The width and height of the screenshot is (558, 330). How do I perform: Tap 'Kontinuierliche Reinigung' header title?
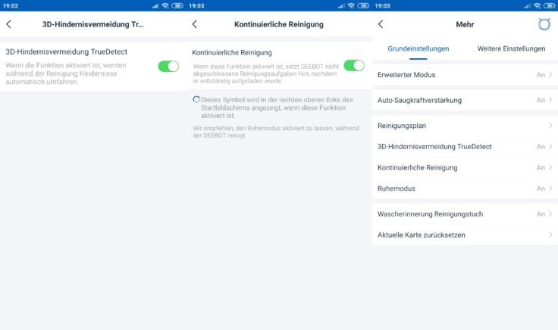tap(279, 24)
